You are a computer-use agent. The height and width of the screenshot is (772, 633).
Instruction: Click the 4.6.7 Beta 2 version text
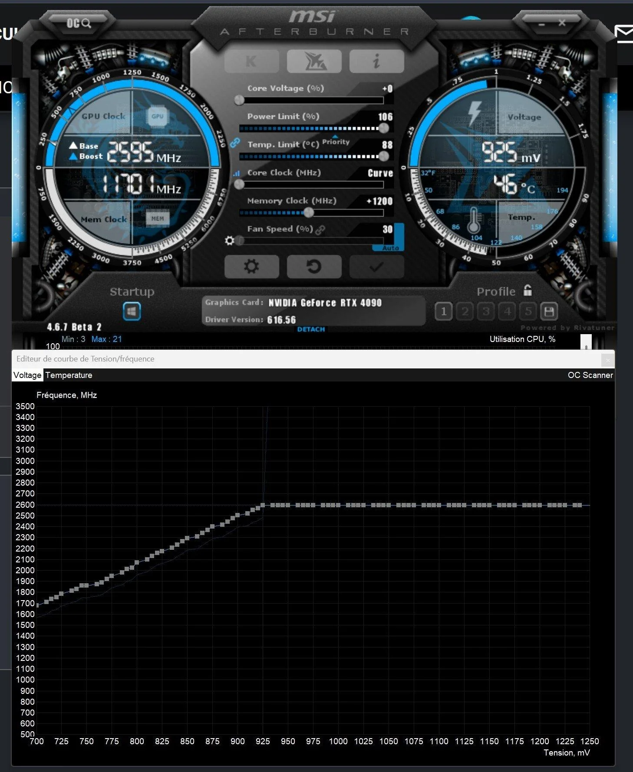click(x=74, y=327)
